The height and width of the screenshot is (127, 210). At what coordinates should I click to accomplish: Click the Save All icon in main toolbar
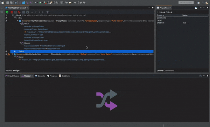11,3
